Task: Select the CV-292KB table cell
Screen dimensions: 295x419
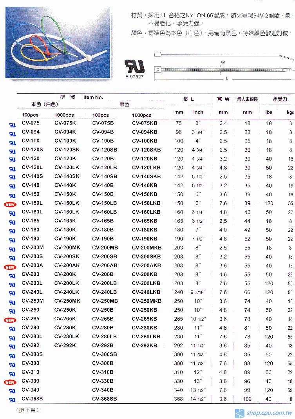Action: 144,345
